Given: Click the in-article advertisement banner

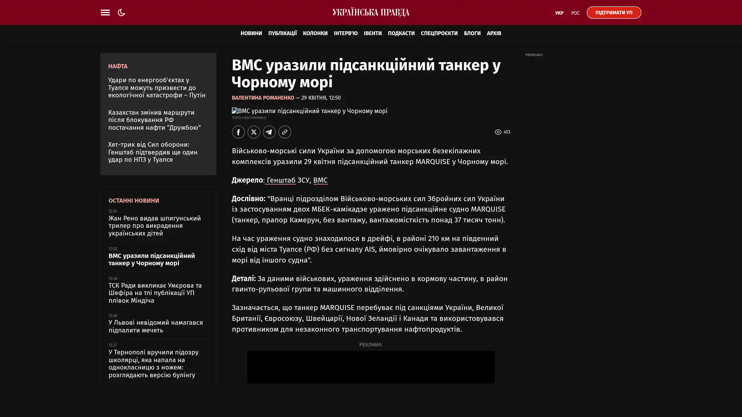Looking at the screenshot, I should [371, 367].
